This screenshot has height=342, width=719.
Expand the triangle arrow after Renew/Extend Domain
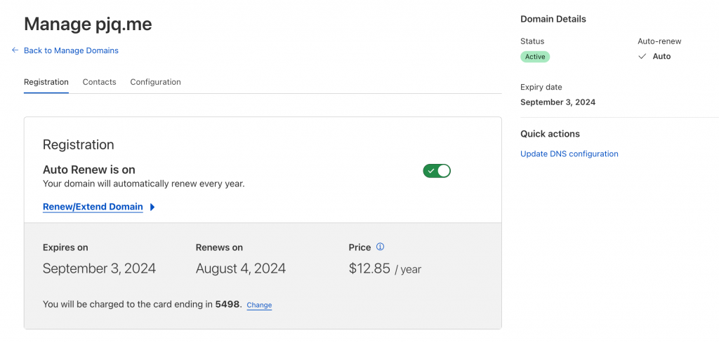click(152, 207)
